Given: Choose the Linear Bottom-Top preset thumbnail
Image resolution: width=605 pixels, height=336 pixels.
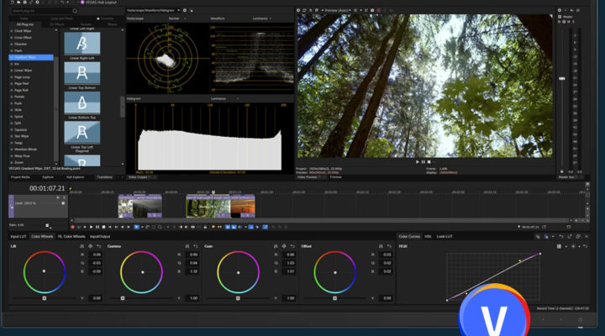Looking at the screenshot, I should (82, 102).
